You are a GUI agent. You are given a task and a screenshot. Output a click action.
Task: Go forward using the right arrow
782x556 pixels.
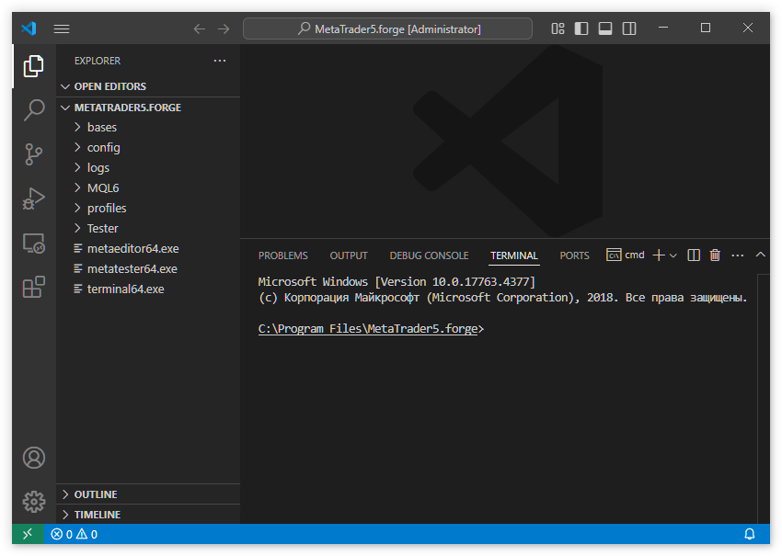224,28
